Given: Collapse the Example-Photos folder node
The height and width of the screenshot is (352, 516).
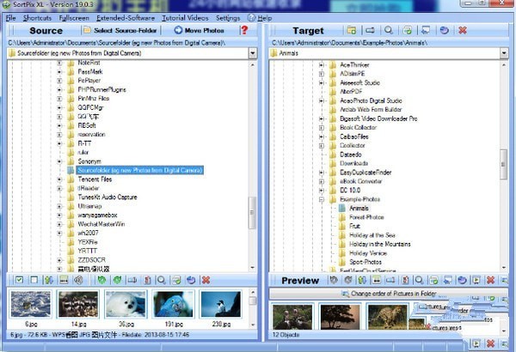Looking at the screenshot, I should (322, 199).
